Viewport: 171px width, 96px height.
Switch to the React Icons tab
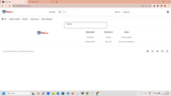[x=41, y=2]
